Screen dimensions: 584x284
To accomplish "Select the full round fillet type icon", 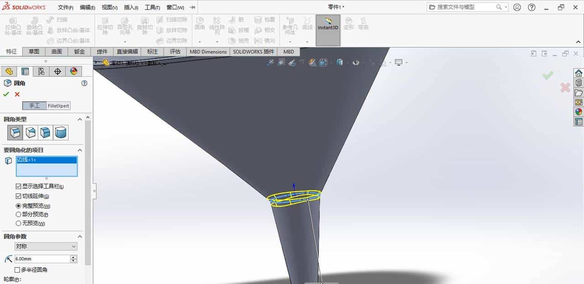I will [60, 132].
